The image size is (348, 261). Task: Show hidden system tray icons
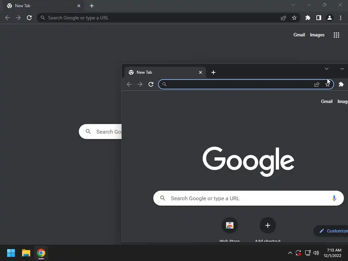point(290,253)
